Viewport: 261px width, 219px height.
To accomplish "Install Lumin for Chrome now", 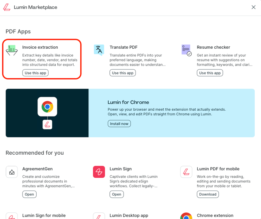I will 119,124.
